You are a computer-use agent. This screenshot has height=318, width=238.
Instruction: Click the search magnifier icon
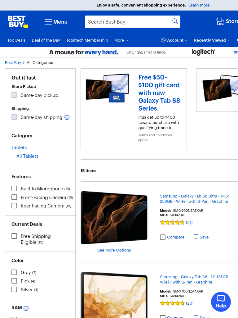(x=175, y=21)
